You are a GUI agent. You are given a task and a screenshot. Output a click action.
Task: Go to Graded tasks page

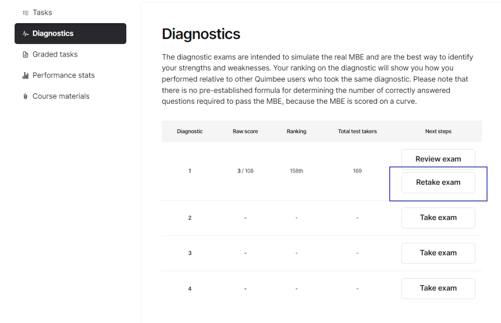70,54
